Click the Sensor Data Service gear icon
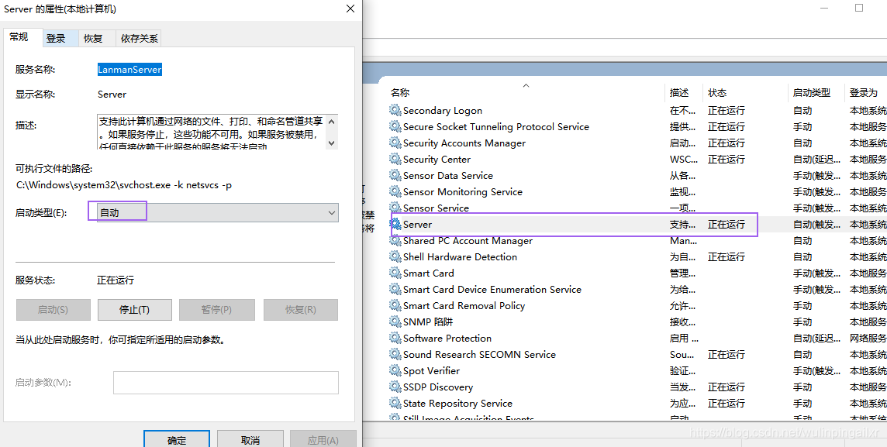Screen dimensions: 887x447 395,175
